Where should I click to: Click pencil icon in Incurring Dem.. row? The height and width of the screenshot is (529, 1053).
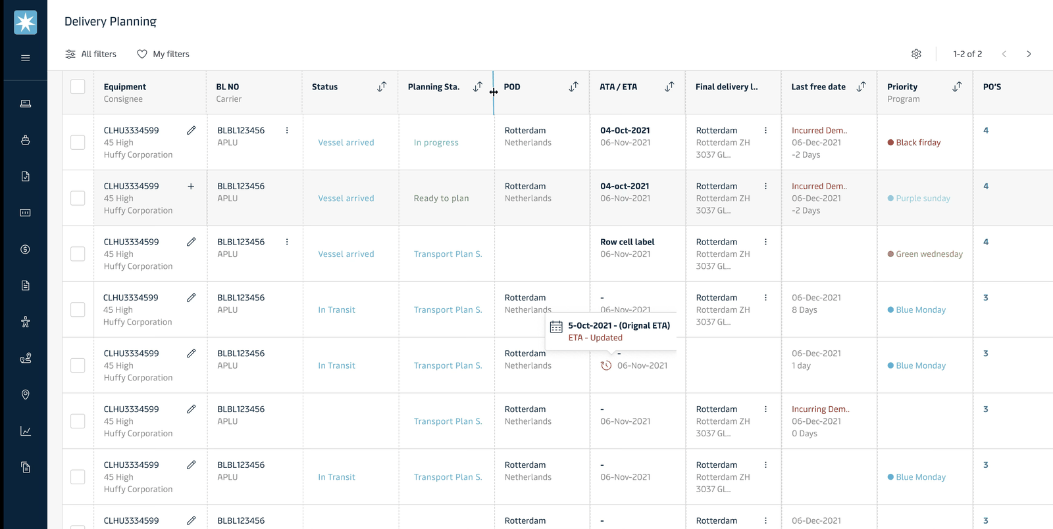tap(191, 409)
